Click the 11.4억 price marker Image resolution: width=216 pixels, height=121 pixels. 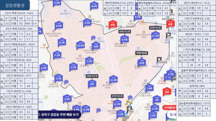click(113, 79)
